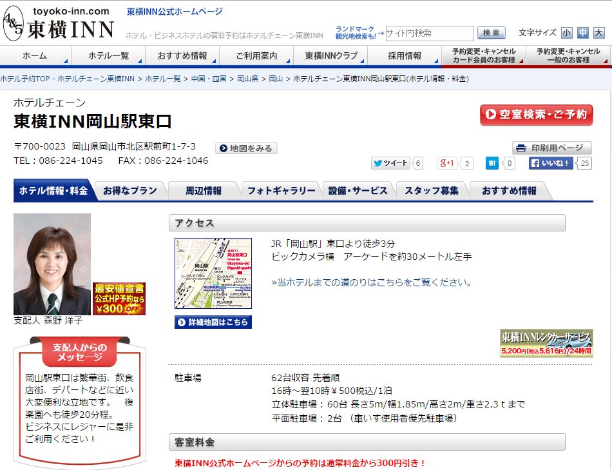612x470 pixels.
Task: Open the フォトギャラリー tab
Action: click(282, 191)
